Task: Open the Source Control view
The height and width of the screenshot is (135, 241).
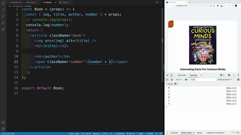Action: point(3,16)
